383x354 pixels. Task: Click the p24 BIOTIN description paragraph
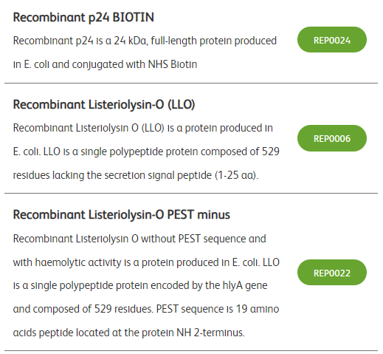[x=145, y=52]
